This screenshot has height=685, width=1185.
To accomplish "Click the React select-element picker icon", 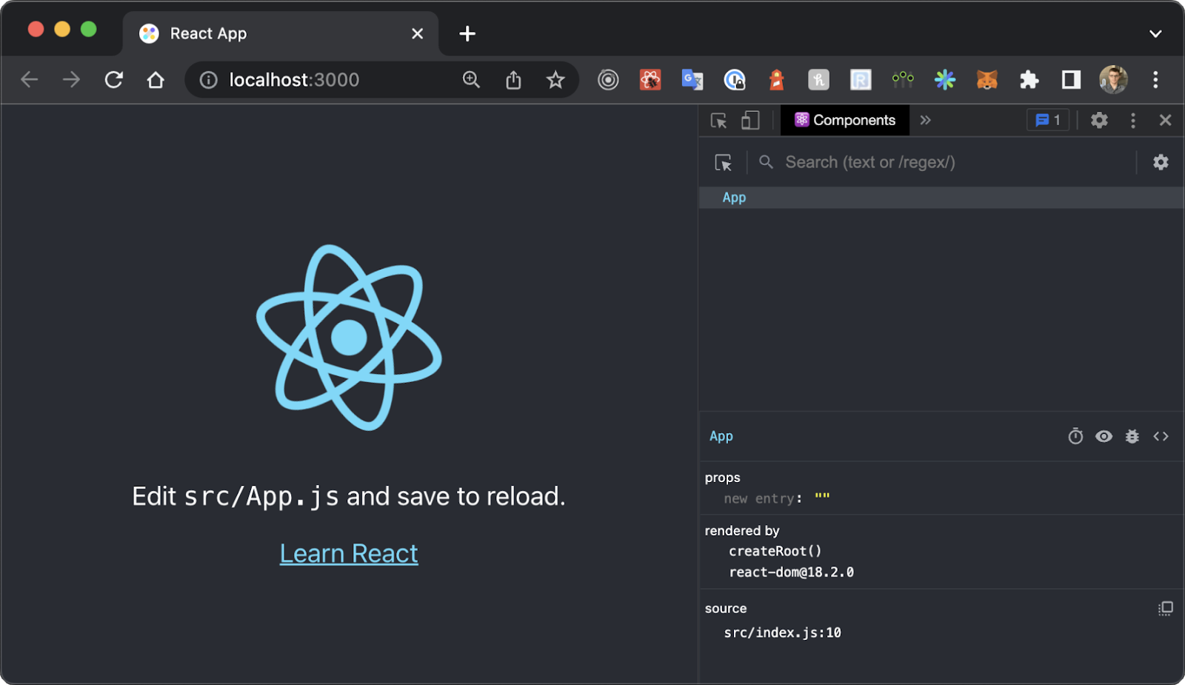I will click(x=723, y=163).
